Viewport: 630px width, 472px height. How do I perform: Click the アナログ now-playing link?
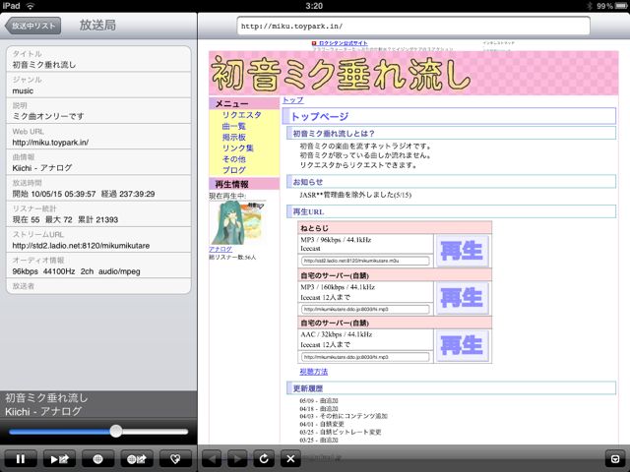pyautogui.click(x=220, y=249)
